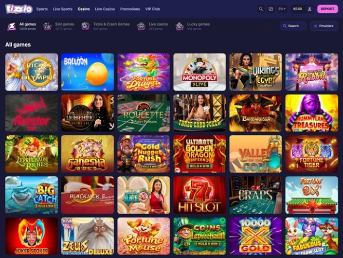The width and height of the screenshot is (343, 258).
Task: Open the Promotions menu item
Action: pos(130,9)
